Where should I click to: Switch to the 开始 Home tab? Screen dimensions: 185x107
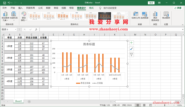(x=13, y=8)
